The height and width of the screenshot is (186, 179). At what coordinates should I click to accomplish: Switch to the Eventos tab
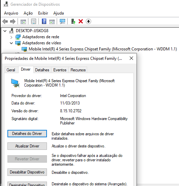point(60,70)
